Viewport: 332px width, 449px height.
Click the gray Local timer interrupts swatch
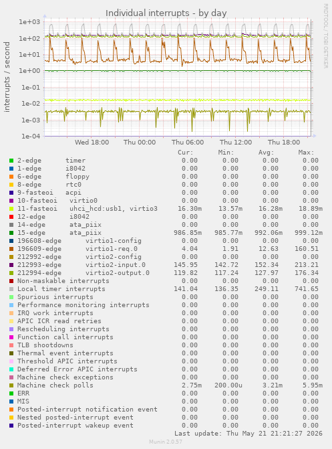11,289
